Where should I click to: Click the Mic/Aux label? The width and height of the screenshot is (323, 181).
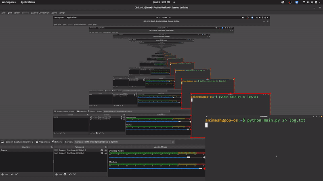(x=113, y=162)
